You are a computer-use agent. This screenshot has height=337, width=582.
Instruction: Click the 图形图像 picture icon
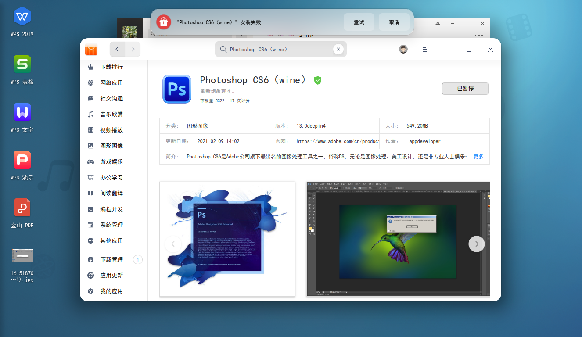91,146
